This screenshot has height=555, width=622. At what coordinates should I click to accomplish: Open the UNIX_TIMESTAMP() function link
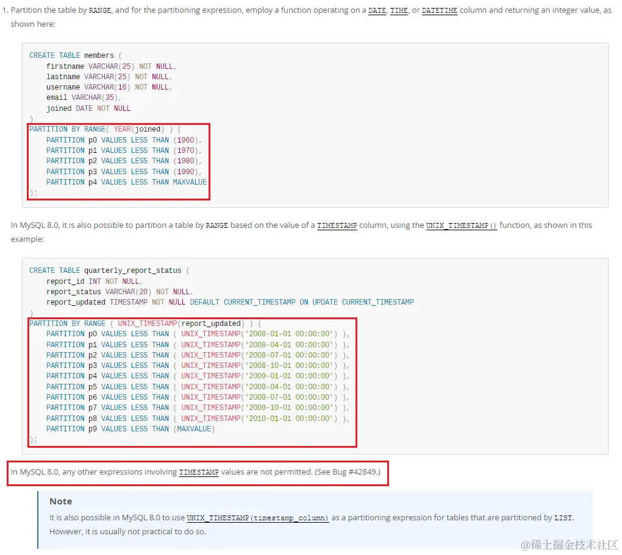click(462, 225)
